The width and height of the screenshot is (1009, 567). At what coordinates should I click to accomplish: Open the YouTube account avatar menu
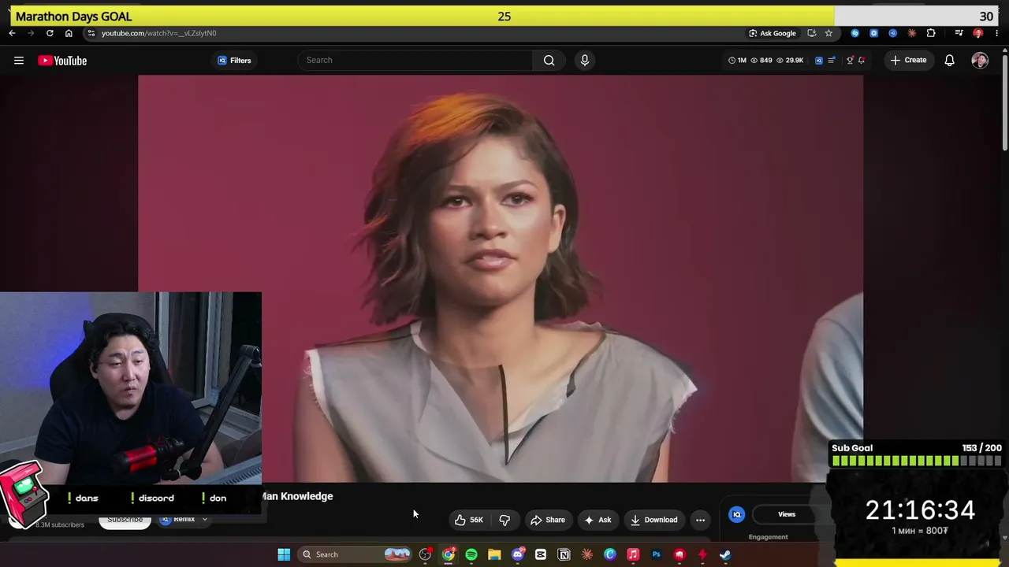coord(980,61)
